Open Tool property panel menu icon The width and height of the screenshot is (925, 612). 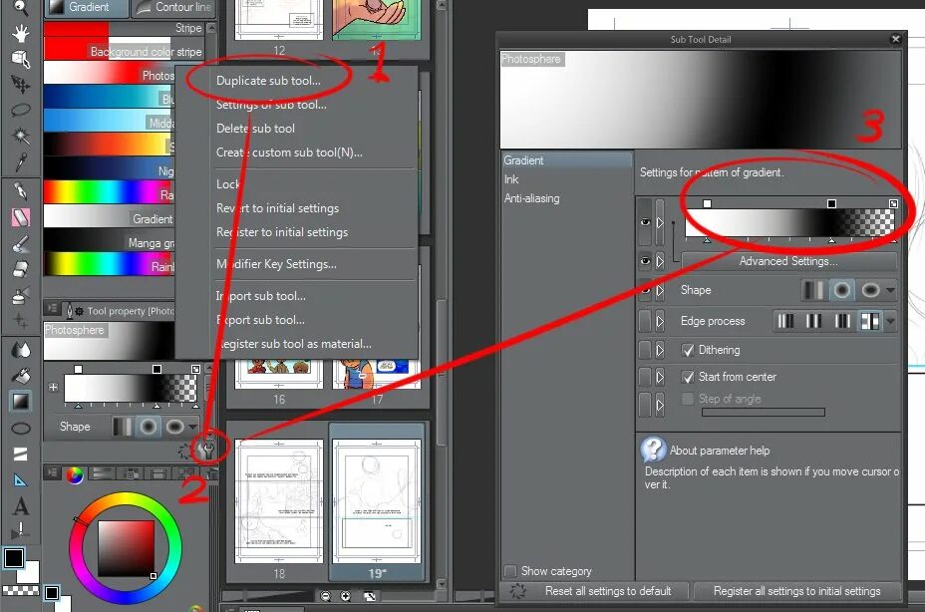pos(52,308)
